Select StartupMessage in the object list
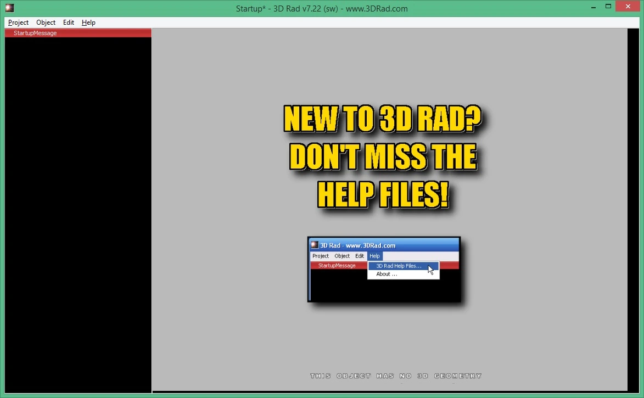This screenshot has height=398, width=644. click(78, 33)
